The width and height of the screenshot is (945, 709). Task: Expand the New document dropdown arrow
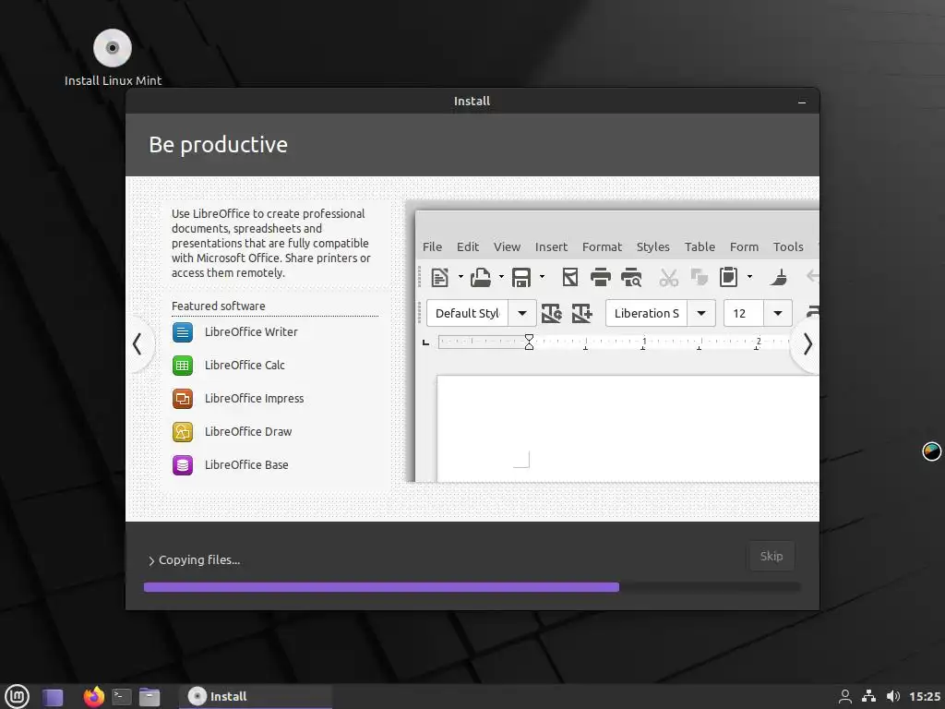click(x=461, y=277)
